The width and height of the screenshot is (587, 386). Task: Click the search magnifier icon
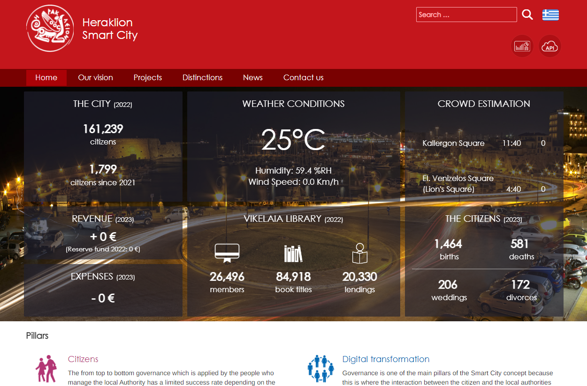click(527, 15)
